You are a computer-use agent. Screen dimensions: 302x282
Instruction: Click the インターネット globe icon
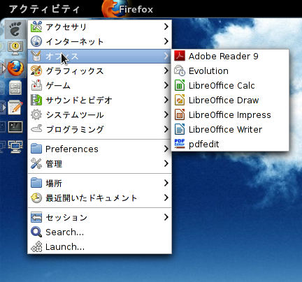36,41
